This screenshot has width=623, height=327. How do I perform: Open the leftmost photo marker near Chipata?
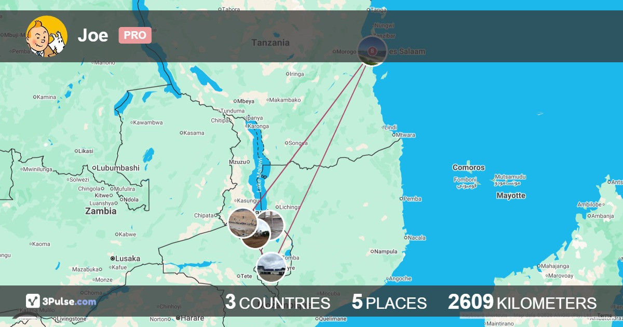point(243,223)
